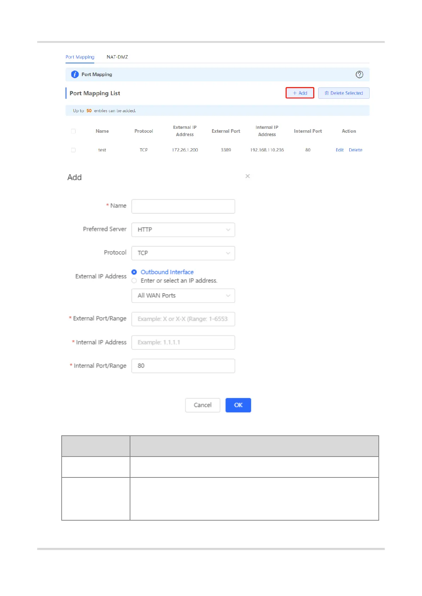422x596 pixels.
Task: Click the test name cell
Action: 102,150
